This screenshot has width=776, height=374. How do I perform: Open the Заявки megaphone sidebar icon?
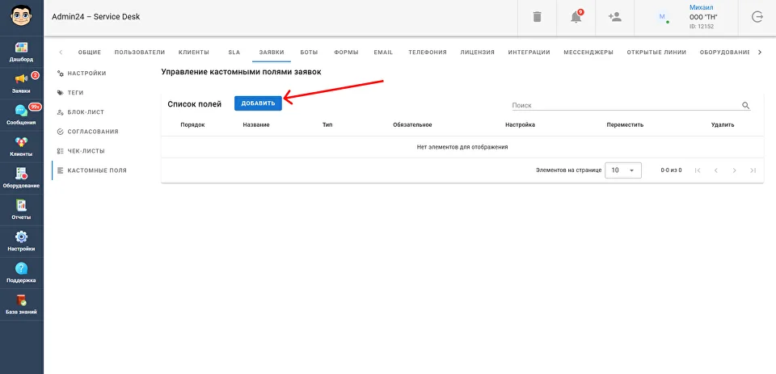point(21,79)
